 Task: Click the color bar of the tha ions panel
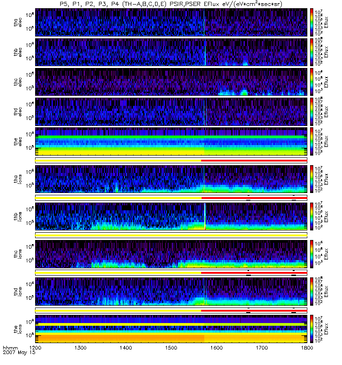(311, 179)
